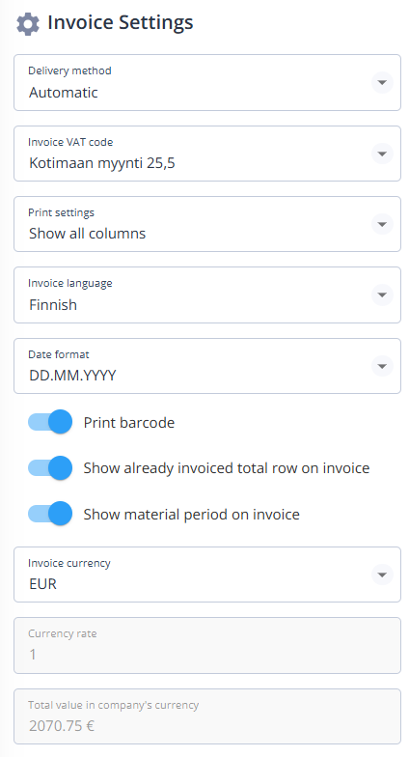Viewport: 409px width, 757px height.
Task: Click the EUR currency value
Action: [42, 583]
